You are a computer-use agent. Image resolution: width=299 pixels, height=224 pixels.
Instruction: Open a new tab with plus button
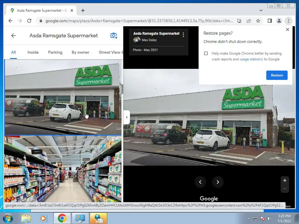click(83, 10)
